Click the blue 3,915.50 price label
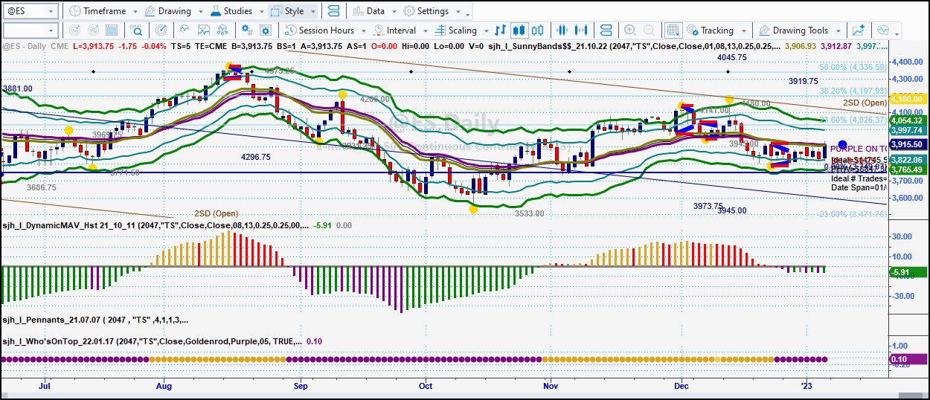 coord(908,144)
